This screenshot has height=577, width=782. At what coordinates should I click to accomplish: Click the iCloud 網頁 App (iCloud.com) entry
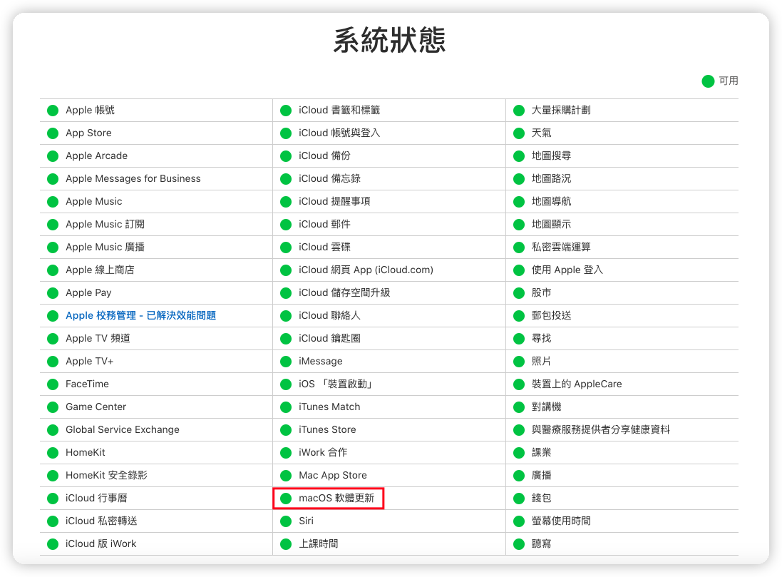point(366,270)
